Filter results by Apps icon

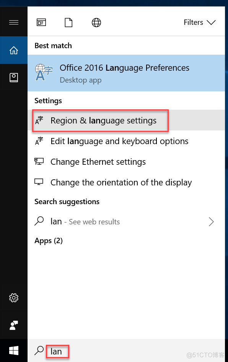pyautogui.click(x=41, y=23)
